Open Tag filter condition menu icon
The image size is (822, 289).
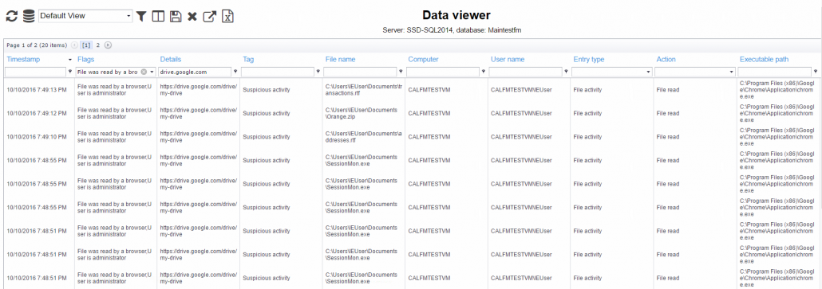point(318,72)
